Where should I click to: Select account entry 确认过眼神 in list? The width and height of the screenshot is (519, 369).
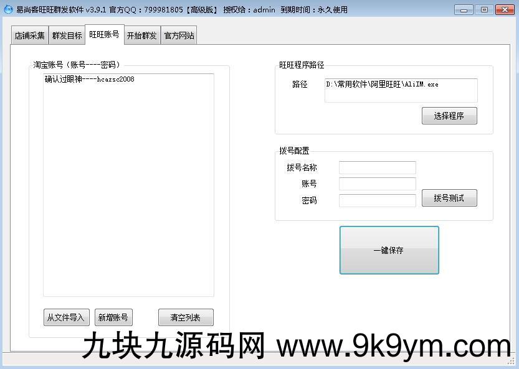tap(90, 80)
